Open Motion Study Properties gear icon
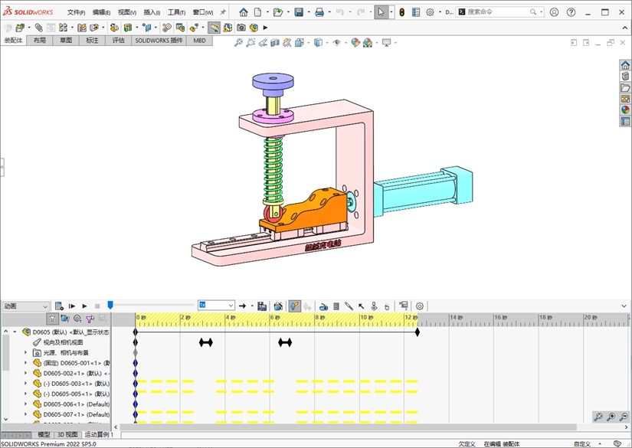632x448 pixels. [x=420, y=306]
